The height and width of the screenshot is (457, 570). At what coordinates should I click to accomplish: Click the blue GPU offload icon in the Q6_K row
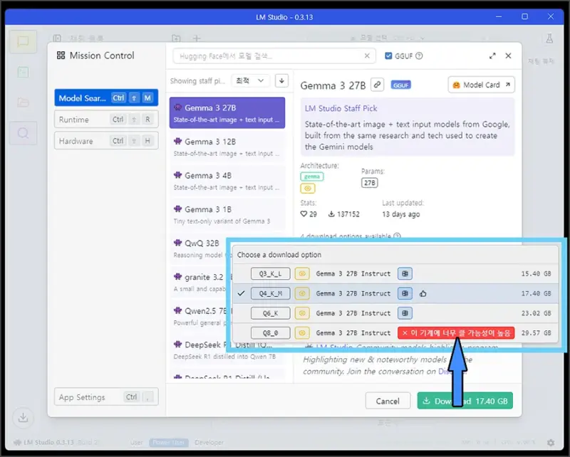(405, 312)
